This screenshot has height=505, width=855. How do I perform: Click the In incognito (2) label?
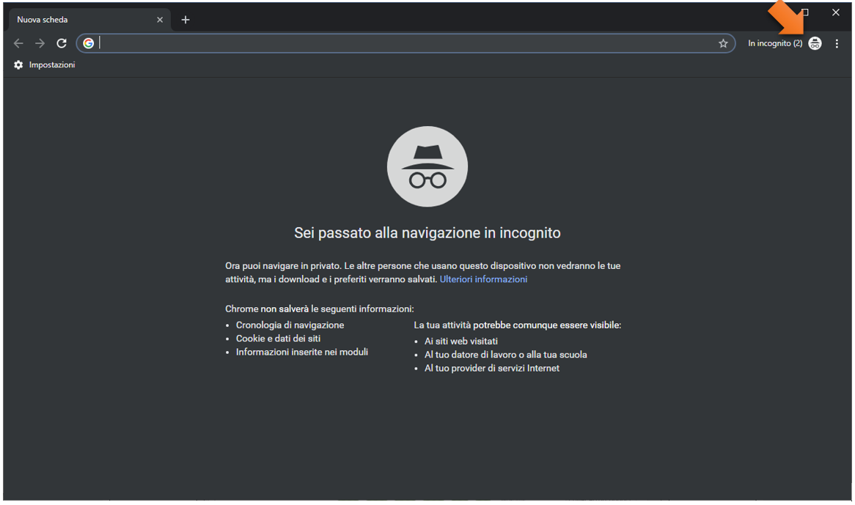point(775,43)
